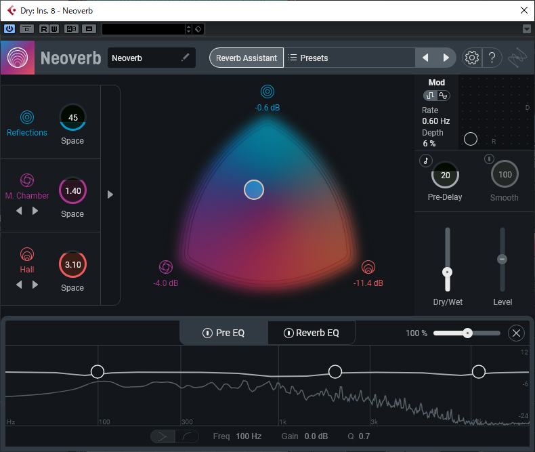
Task: Click the iZotope logo icon at top right
Action: pyautogui.click(x=517, y=58)
